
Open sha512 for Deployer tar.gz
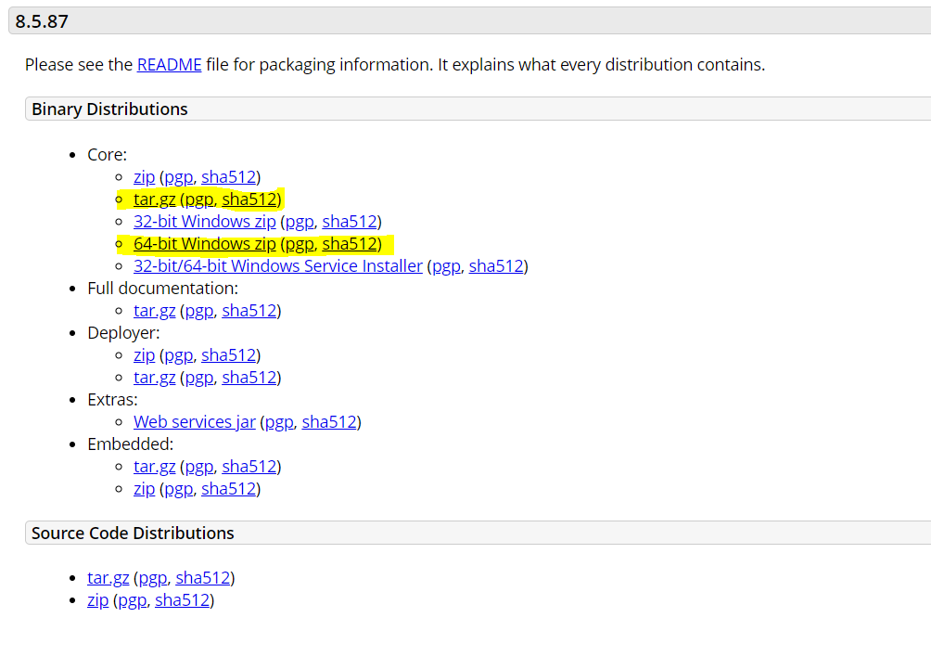[249, 378]
